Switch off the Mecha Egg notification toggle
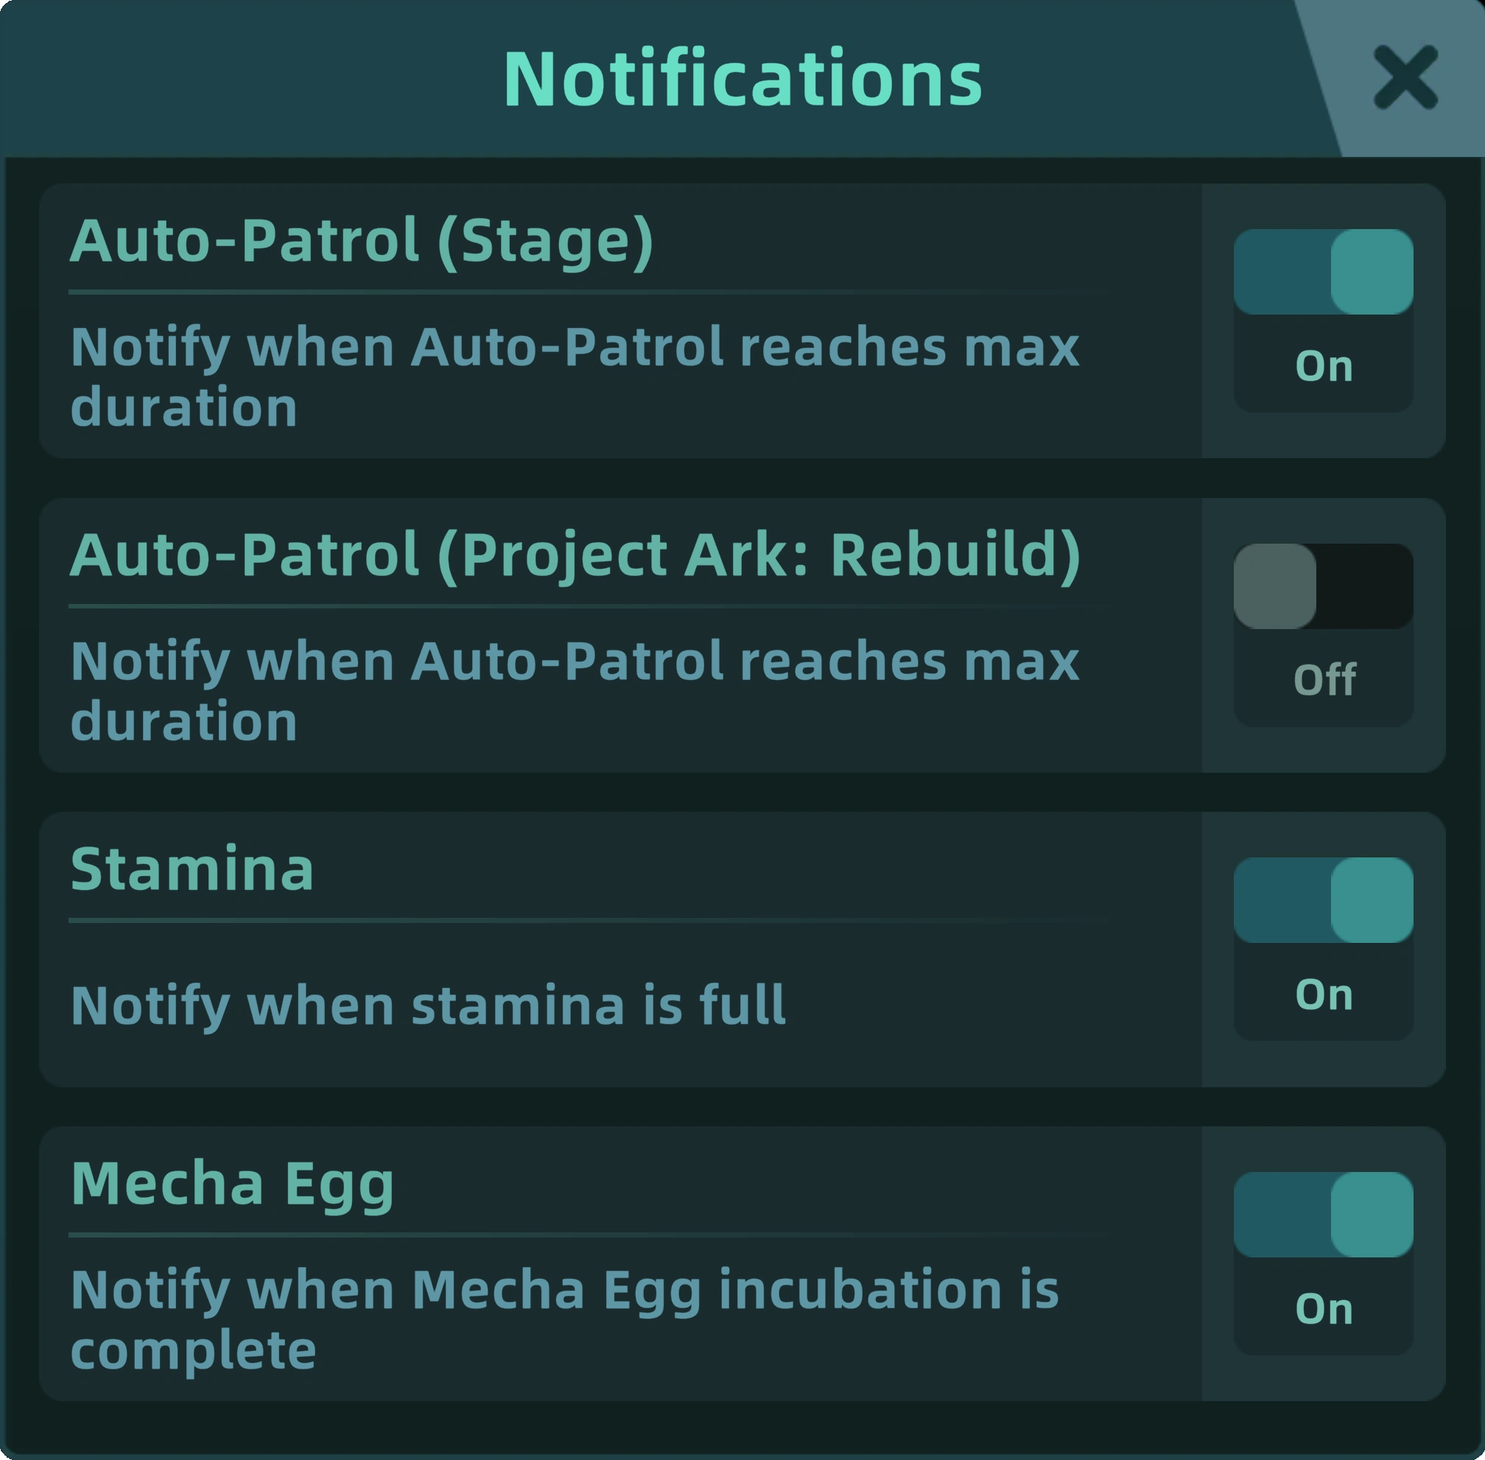 tap(1322, 1214)
